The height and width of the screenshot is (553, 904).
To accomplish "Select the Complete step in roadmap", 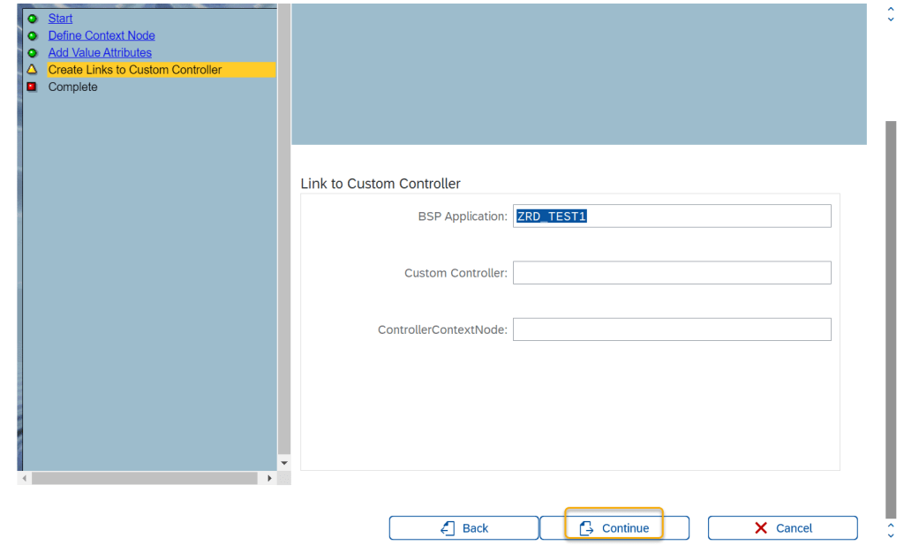I will coord(72,87).
